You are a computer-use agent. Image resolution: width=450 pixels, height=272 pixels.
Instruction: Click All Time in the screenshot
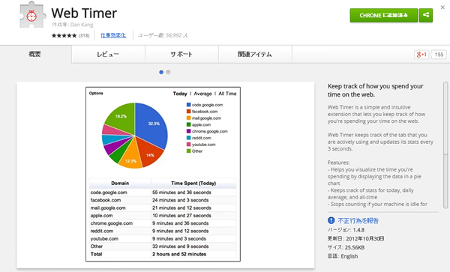point(227,94)
